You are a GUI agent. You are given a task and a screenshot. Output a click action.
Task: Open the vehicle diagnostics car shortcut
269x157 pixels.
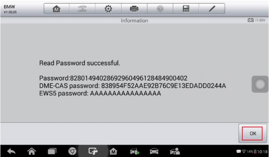(x=154, y=151)
